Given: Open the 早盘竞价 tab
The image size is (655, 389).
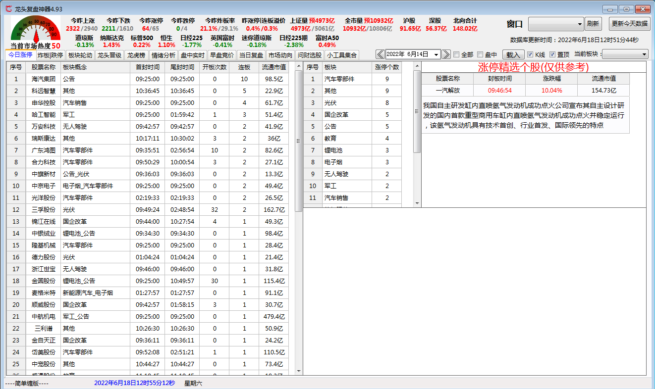Looking at the screenshot, I should (222, 55).
